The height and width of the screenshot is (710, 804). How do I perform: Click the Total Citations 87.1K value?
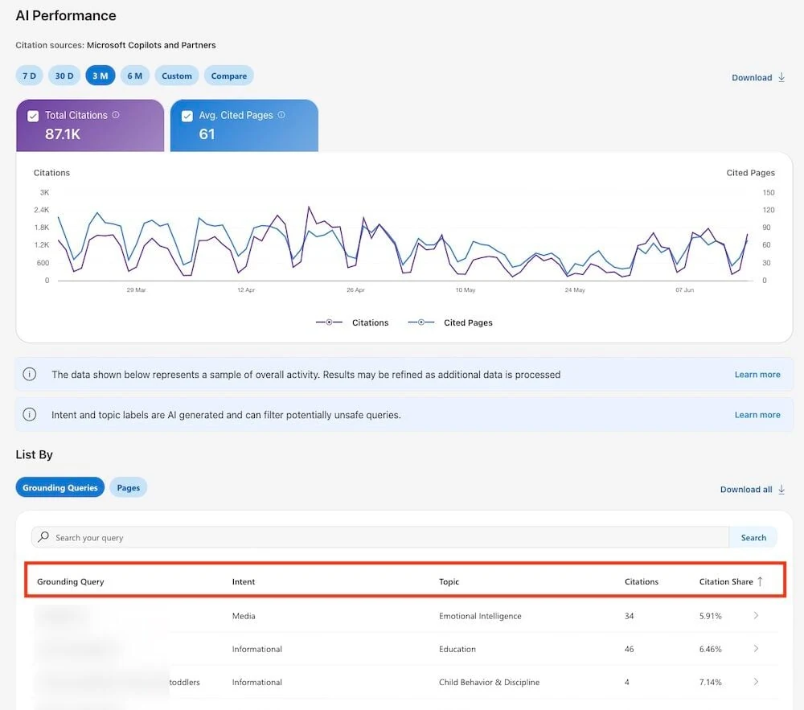click(x=63, y=133)
